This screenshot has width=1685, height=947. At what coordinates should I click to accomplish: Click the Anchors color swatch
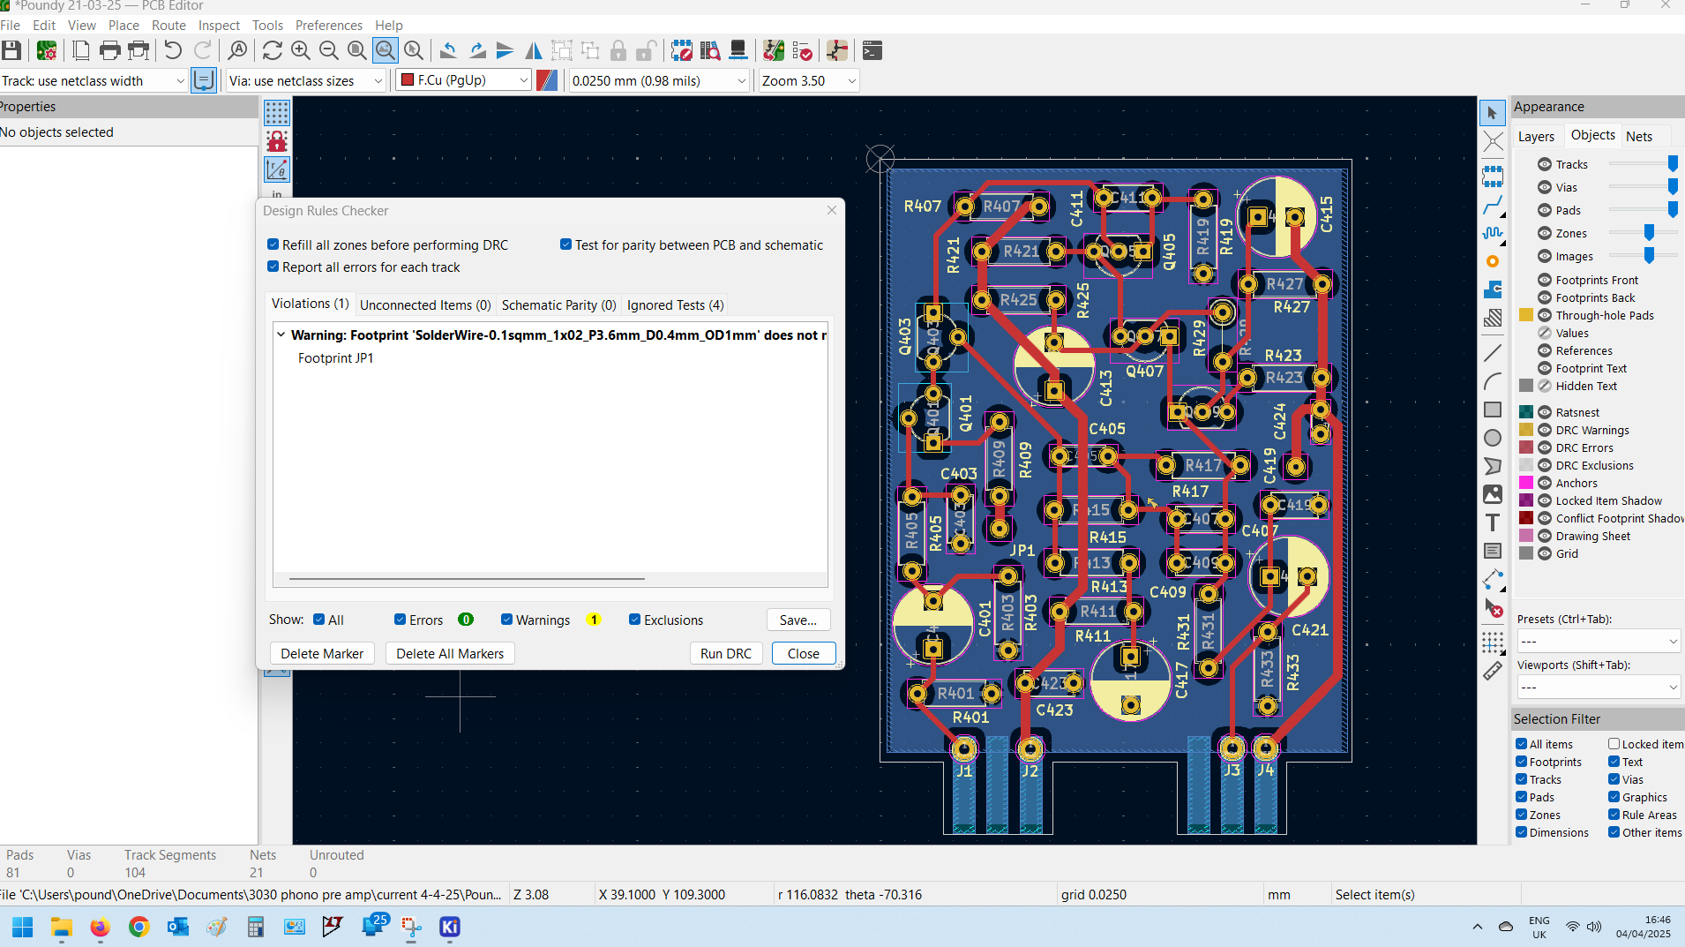(x=1526, y=483)
